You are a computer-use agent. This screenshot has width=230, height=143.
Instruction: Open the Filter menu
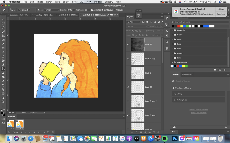pyautogui.click(x=75, y=2)
